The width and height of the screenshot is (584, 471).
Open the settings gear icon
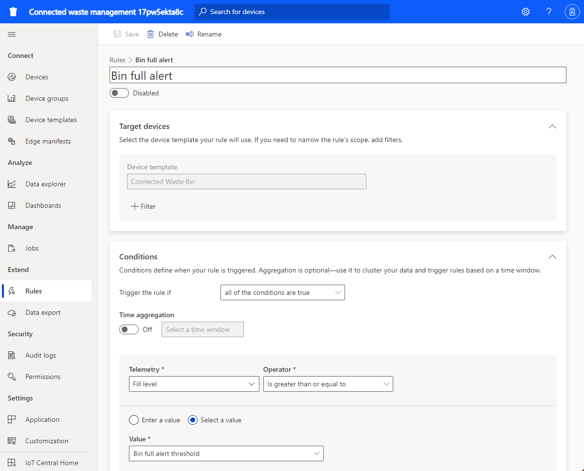point(526,12)
